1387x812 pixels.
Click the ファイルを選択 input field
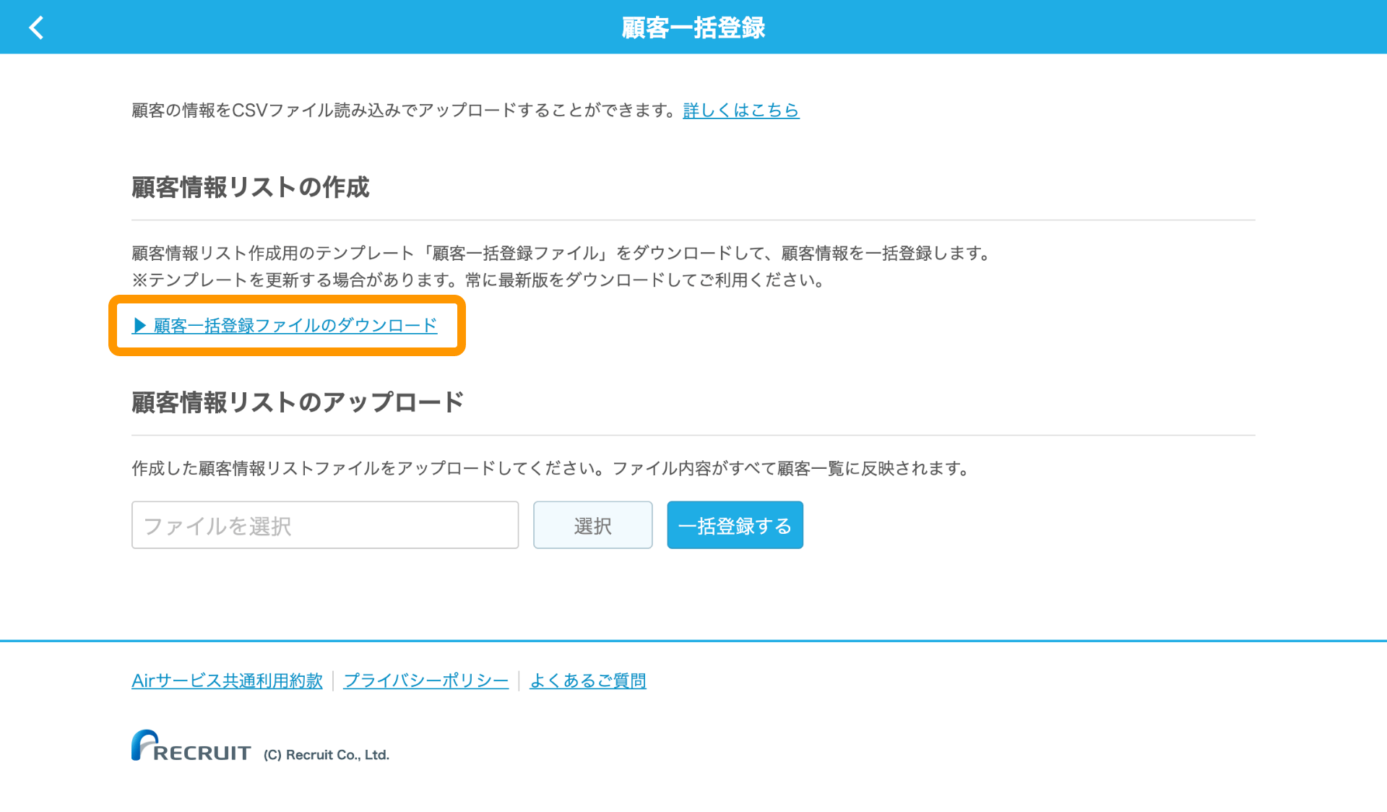pyautogui.click(x=325, y=525)
